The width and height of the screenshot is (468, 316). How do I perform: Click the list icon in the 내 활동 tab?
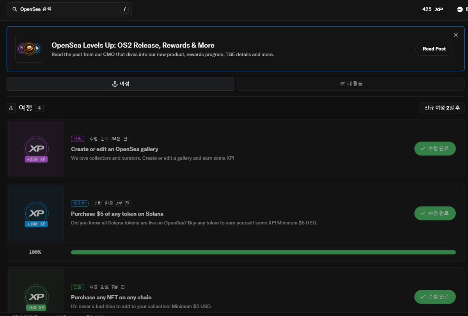click(342, 84)
